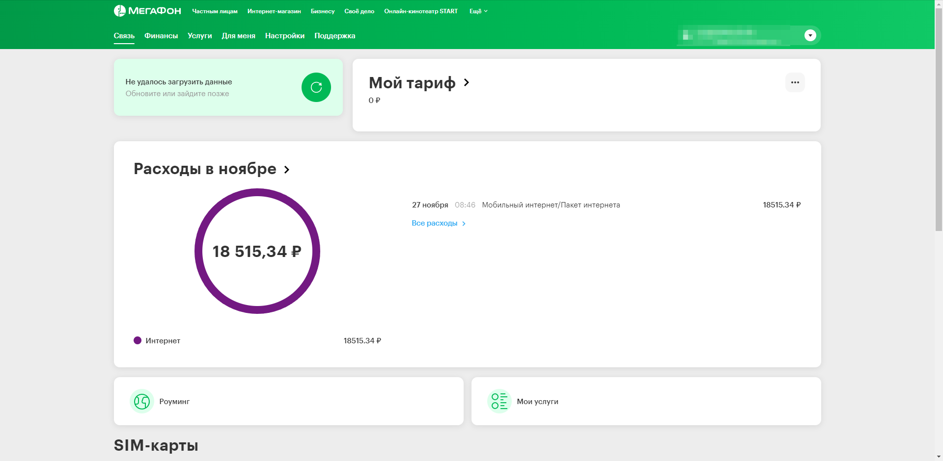
Task: Click the 18 515,34 ₽ total in the chart
Action: point(257,252)
